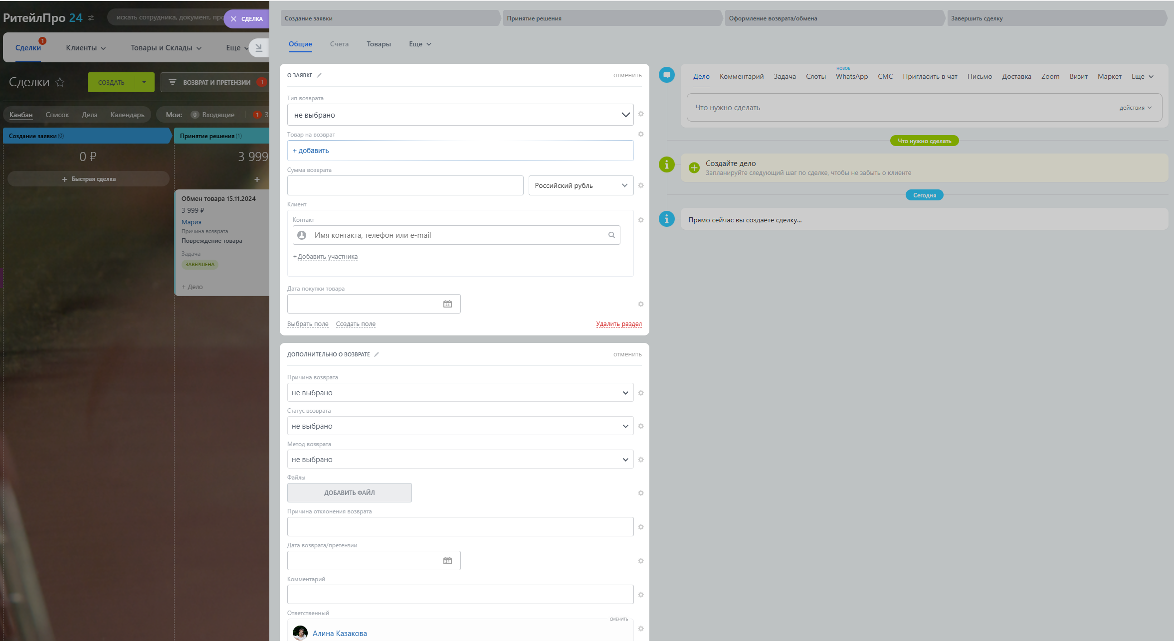Click gear icon beside Тип возврата field
The width and height of the screenshot is (1174, 641).
point(641,114)
